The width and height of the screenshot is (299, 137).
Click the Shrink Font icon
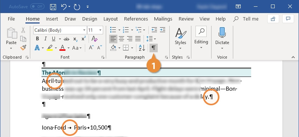click(99, 48)
